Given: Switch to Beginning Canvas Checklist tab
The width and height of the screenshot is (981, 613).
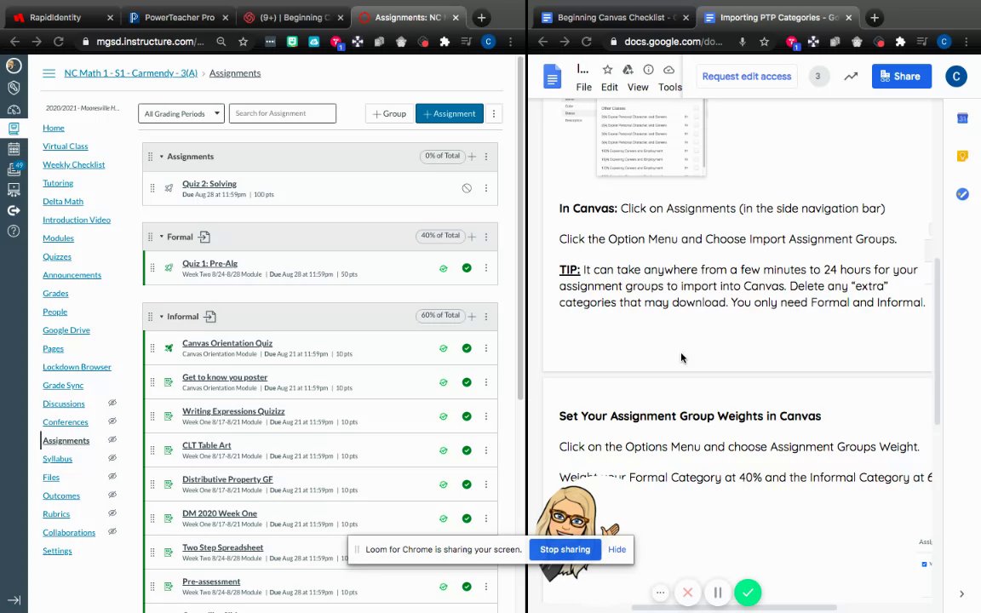Looking at the screenshot, I should pos(612,18).
